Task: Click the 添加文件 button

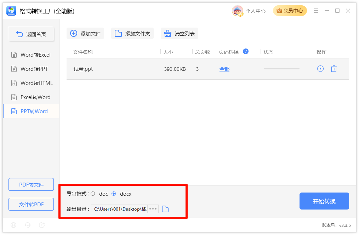Action: tap(85, 33)
